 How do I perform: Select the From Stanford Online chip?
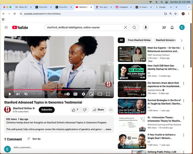[139, 40]
